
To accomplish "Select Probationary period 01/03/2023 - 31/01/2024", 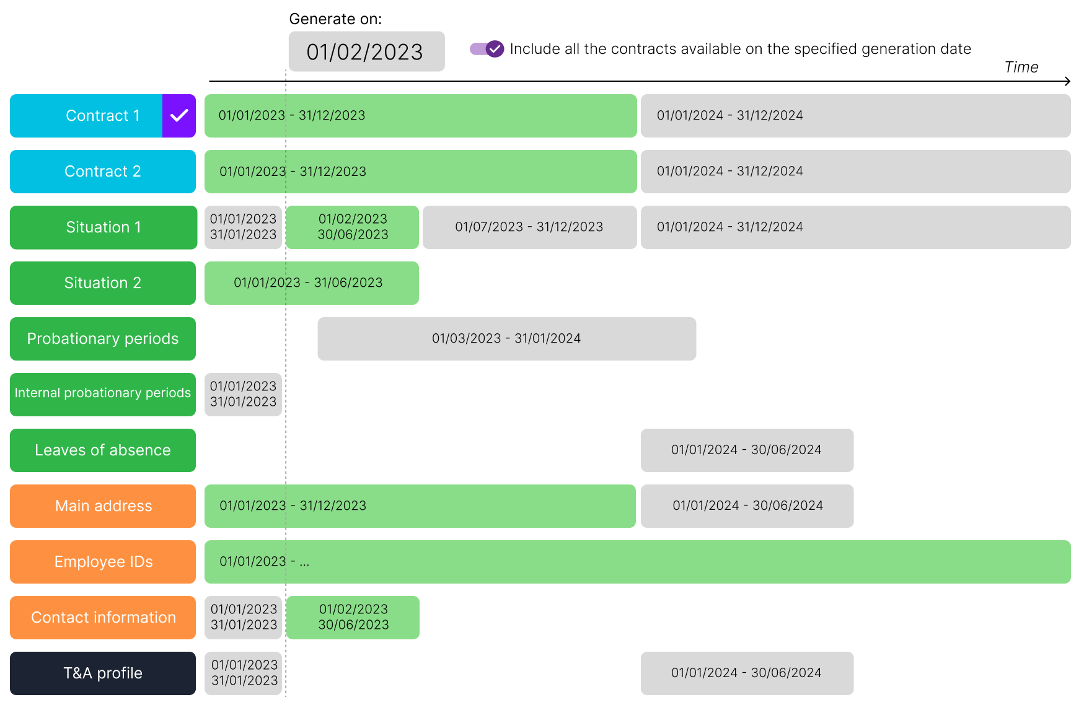I will (x=506, y=339).
